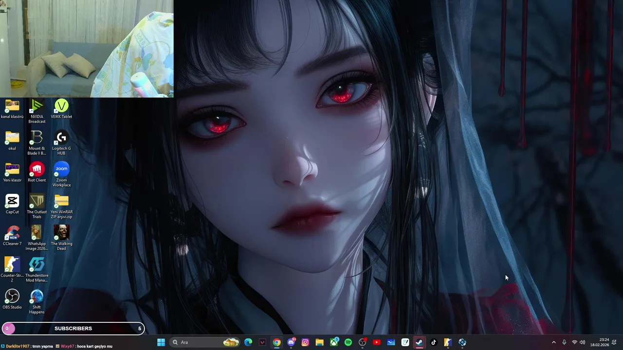Open Thunderstore Mod Manager shortcut
623x350 pixels.
[x=37, y=270]
